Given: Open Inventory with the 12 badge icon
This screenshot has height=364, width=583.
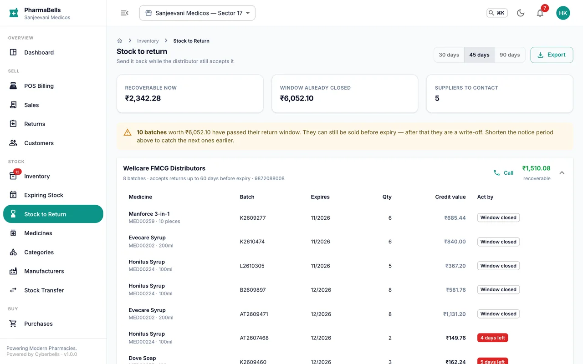Looking at the screenshot, I should 14,176.
